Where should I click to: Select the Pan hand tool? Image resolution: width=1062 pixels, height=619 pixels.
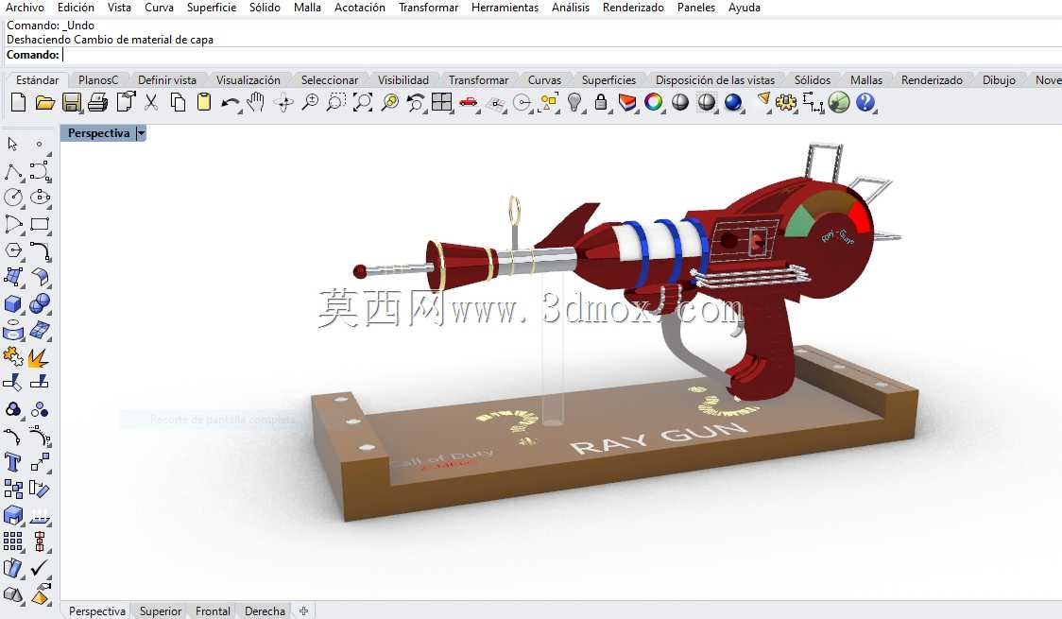[x=255, y=102]
